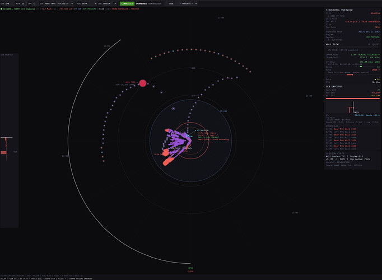Click the green Decay progress indicator
The image size is (382, 280).
tap(361, 67)
